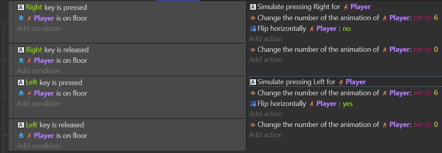Add condition below Left key is released
This screenshot has height=153, width=442.
[x=39, y=145]
